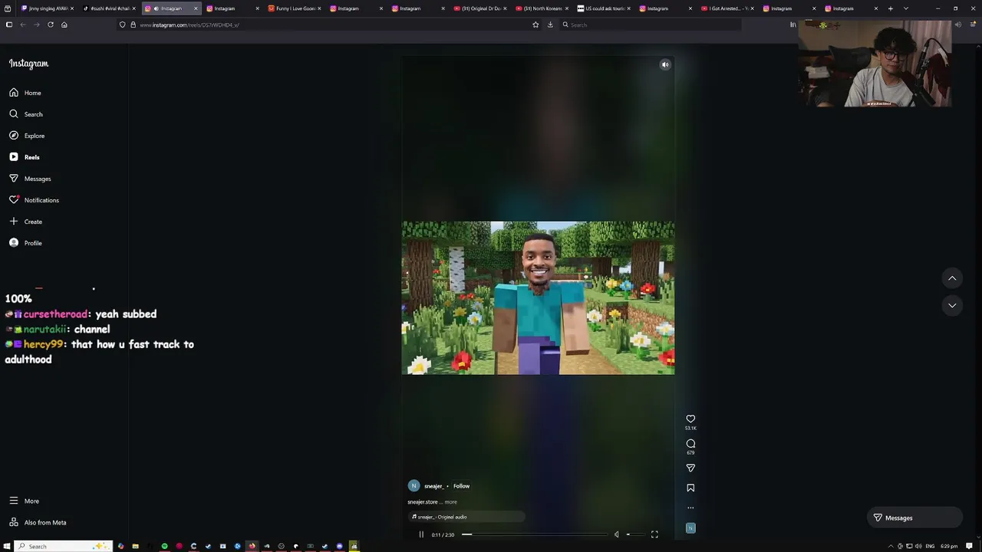982x552 pixels.
Task: Go to previous reel with up chevron
Action: (952, 278)
